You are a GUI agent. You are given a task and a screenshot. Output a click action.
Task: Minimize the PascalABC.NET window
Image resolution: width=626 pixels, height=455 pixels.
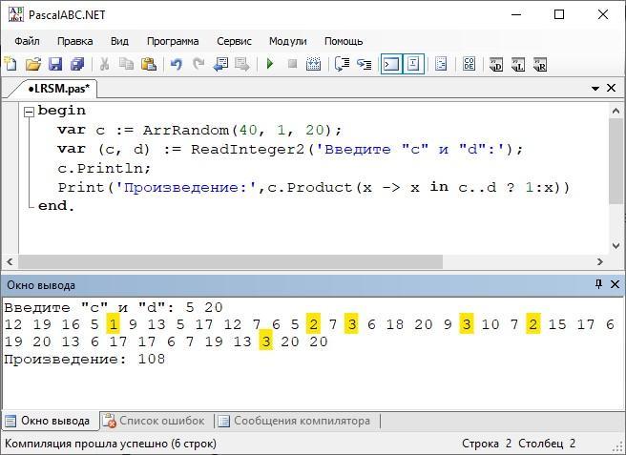pos(516,14)
